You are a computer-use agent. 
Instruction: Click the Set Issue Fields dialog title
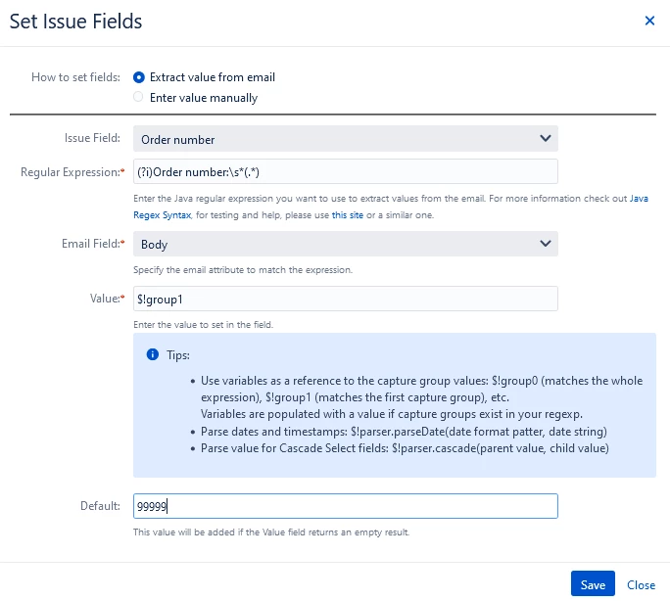pos(75,22)
